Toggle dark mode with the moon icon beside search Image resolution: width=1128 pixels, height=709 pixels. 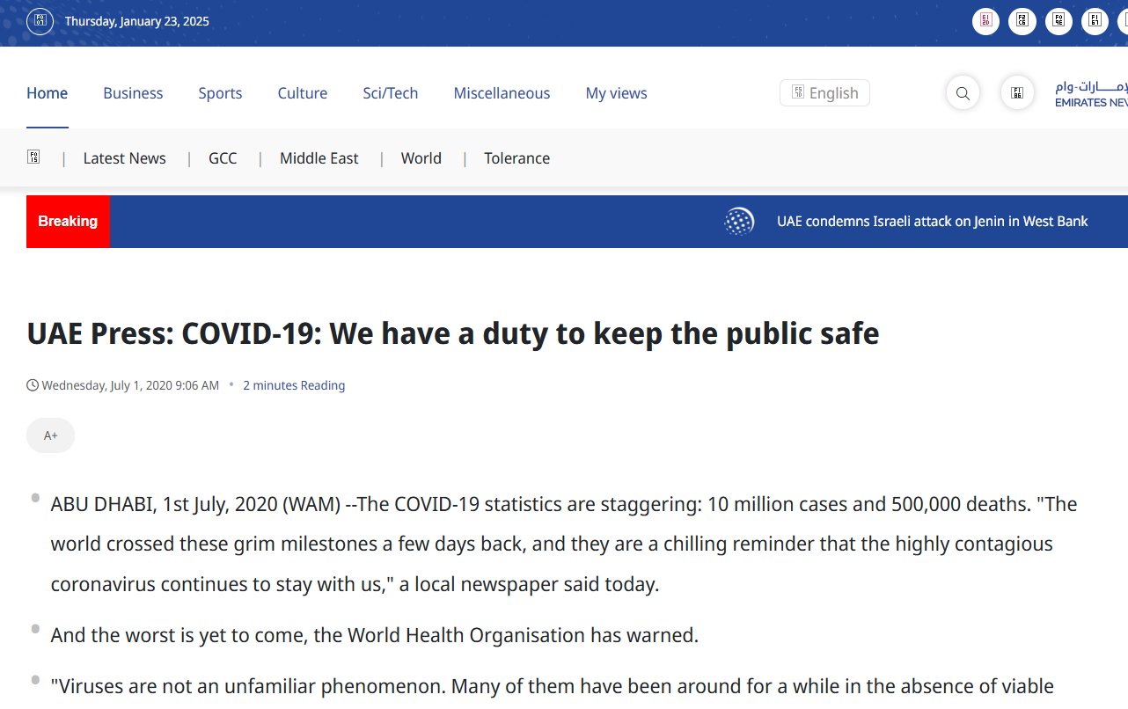point(1017,93)
